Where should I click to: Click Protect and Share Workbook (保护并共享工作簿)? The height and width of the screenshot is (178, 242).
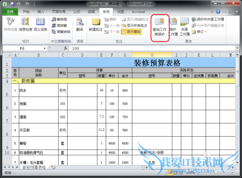(208, 19)
